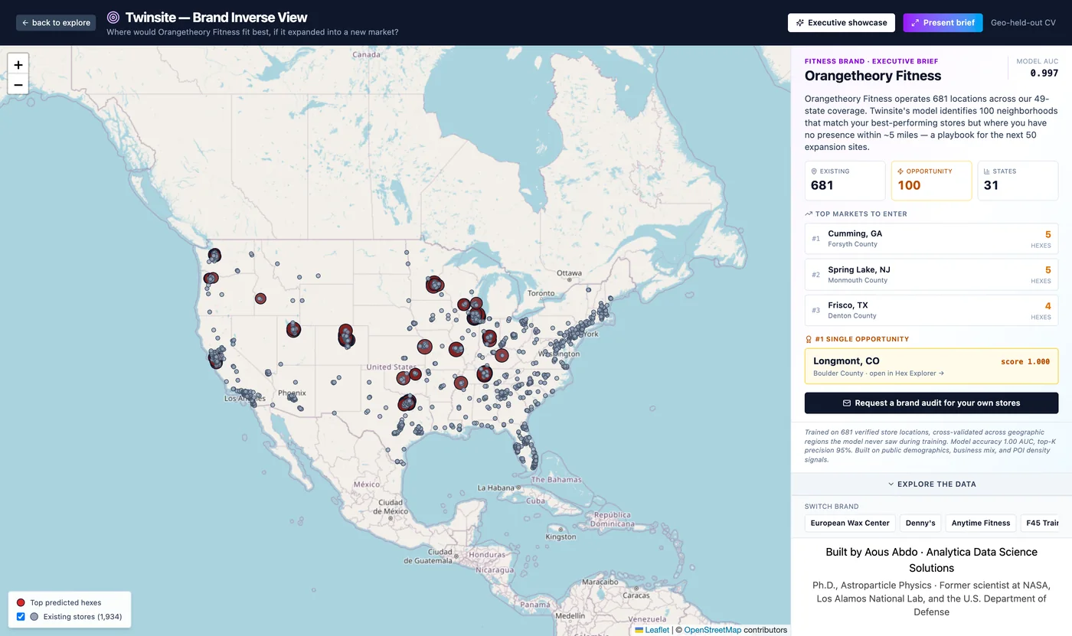Click the Opportunity stat sparkle icon

tap(900, 171)
